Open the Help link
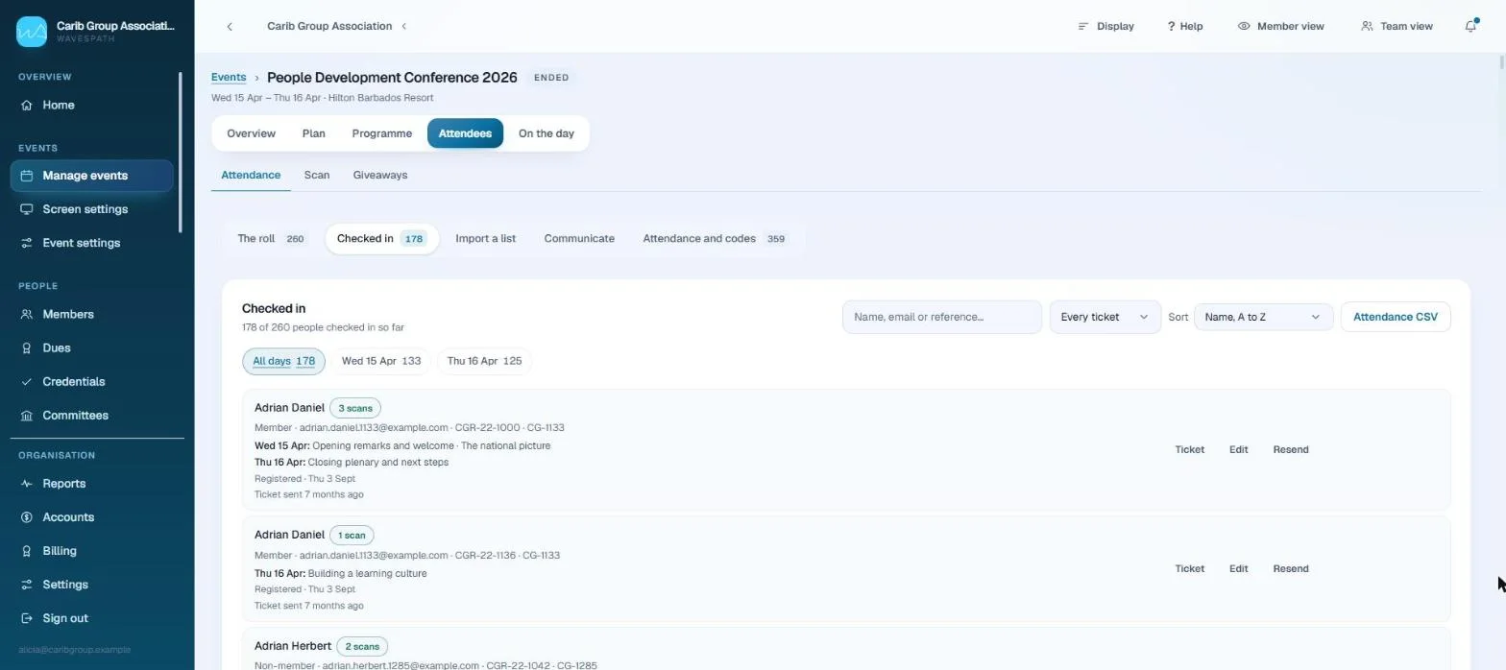1506x670 pixels. tap(1184, 26)
